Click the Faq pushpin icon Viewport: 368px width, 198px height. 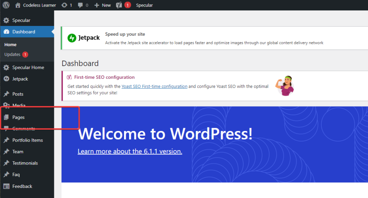(x=6, y=175)
